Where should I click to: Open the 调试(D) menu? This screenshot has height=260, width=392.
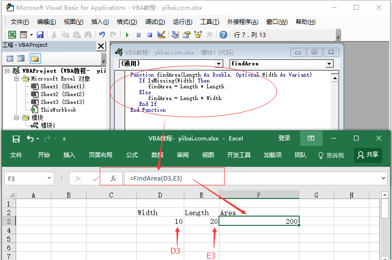tap(155, 22)
